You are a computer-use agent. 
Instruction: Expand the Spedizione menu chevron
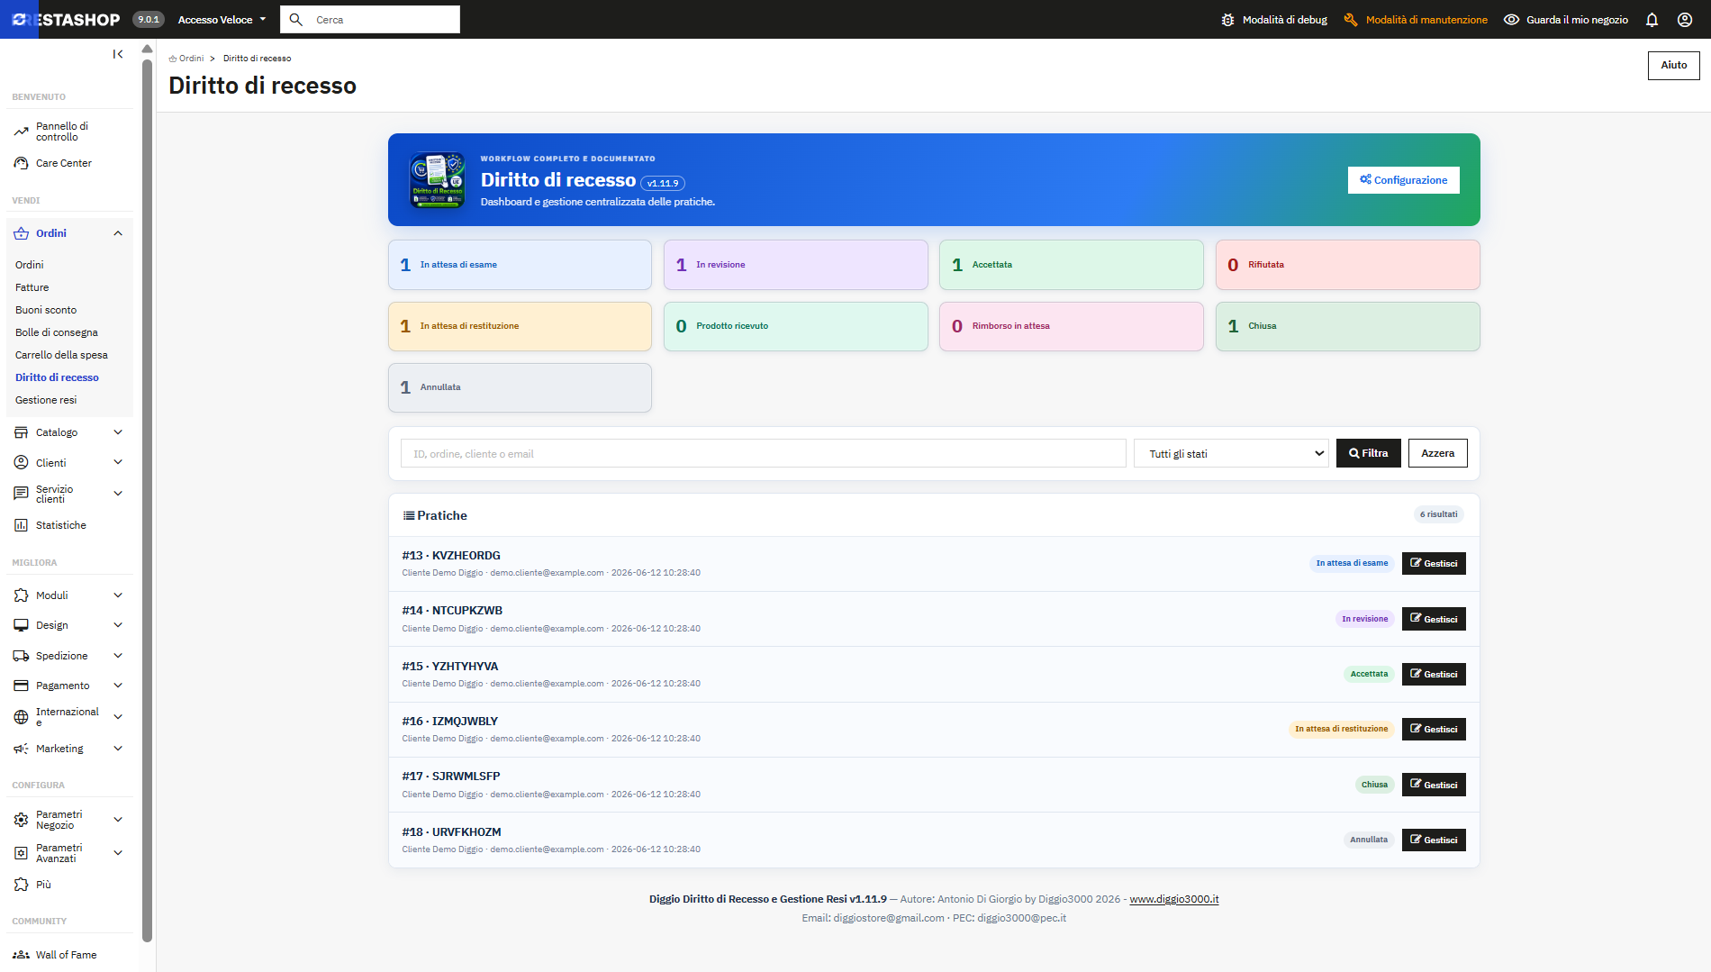click(118, 656)
